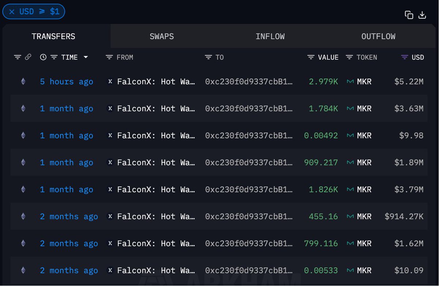Image resolution: width=439 pixels, height=286 pixels.
Task: Click the FalconX logo in the $3.79M row
Action: [110, 189]
